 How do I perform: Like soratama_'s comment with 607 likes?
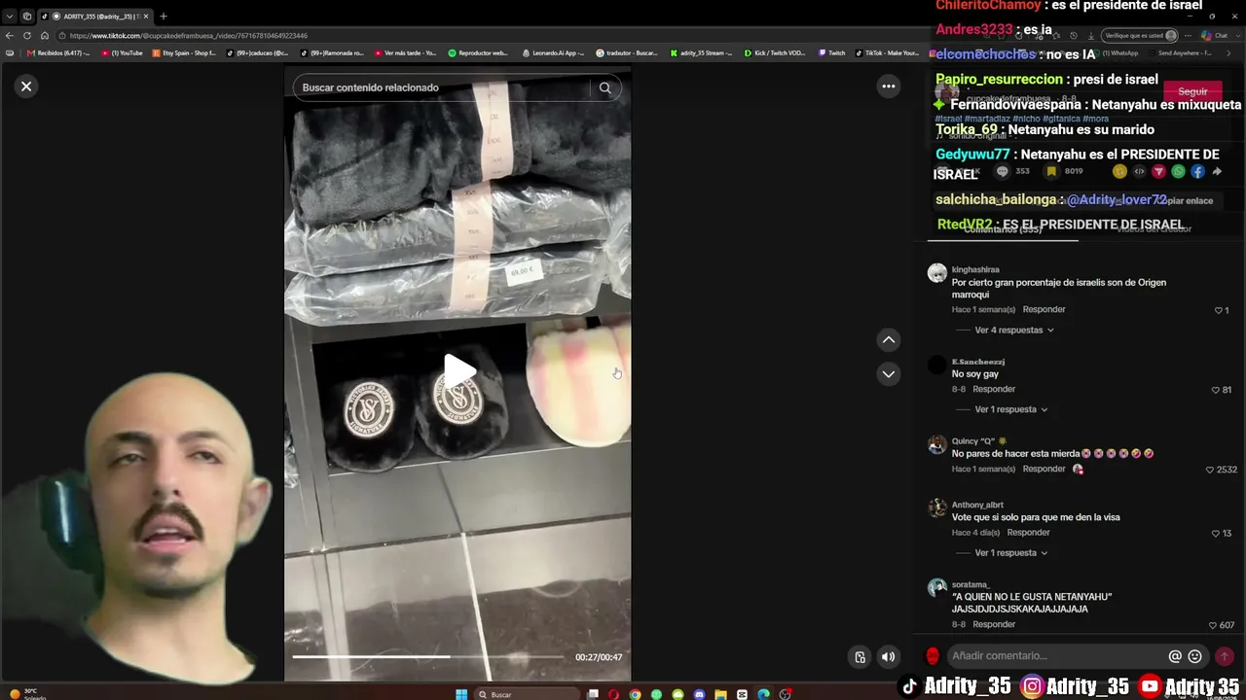pyautogui.click(x=1213, y=625)
